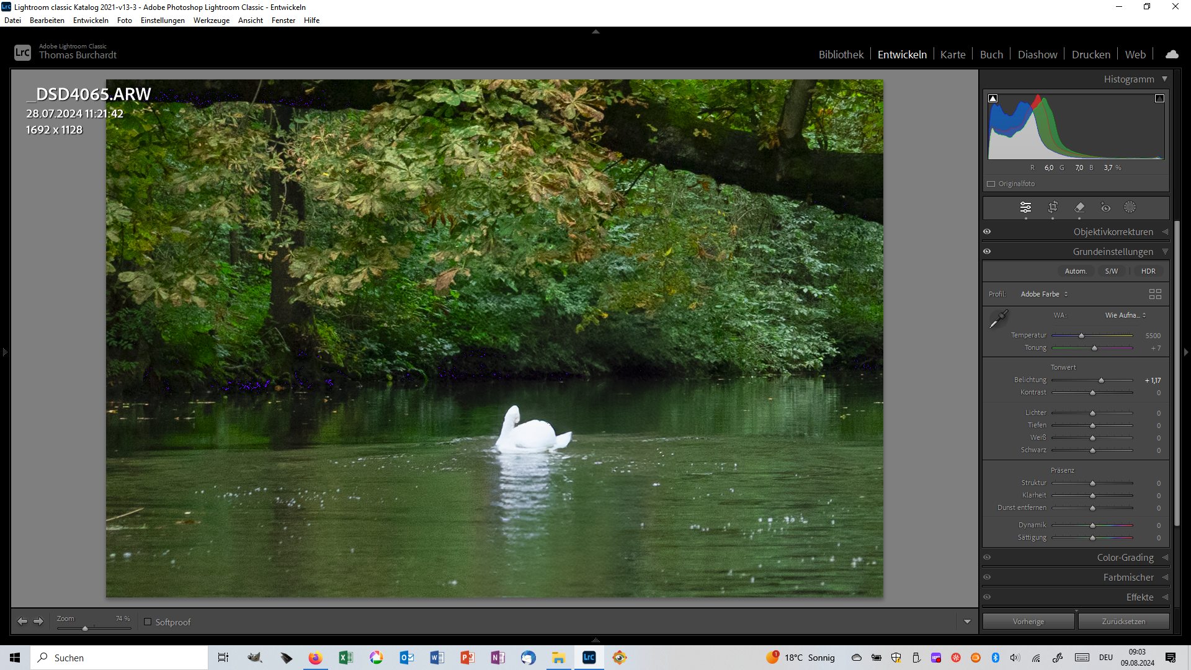Switch to the Bibliothek module

841,55
